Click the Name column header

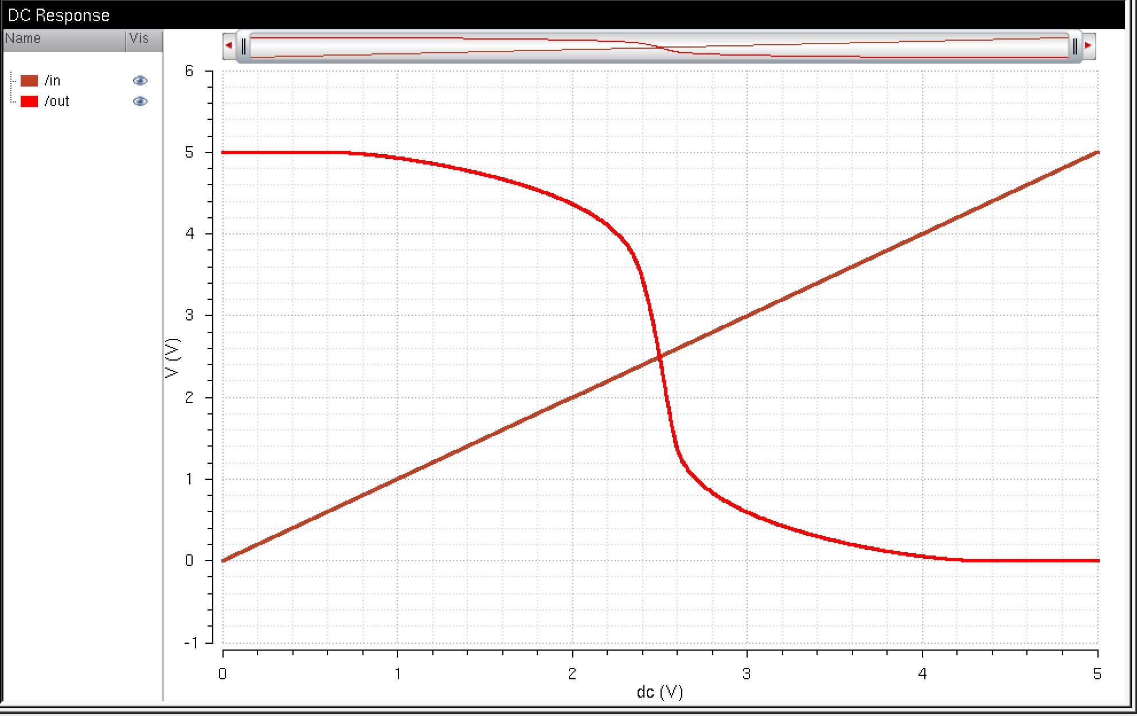[64, 40]
